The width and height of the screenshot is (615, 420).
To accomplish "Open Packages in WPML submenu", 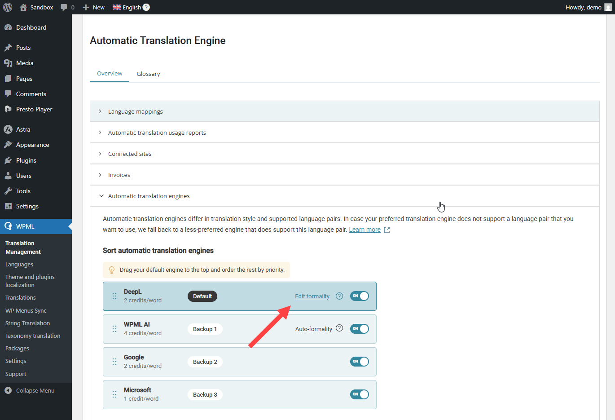I will pyautogui.click(x=17, y=348).
